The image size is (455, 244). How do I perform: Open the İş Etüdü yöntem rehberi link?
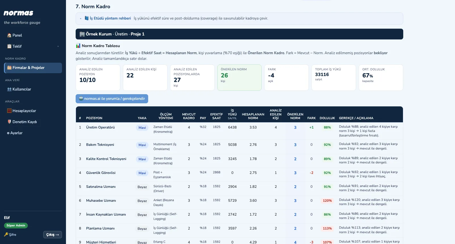tap(110, 18)
